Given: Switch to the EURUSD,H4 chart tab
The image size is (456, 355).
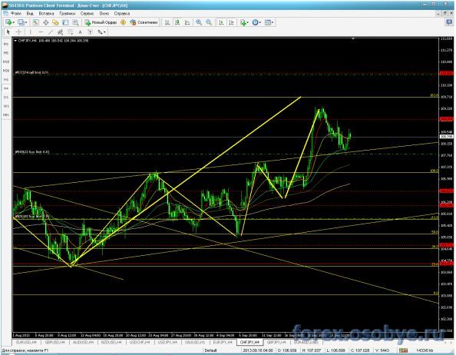Looking at the screenshot, I should click(x=26, y=343).
